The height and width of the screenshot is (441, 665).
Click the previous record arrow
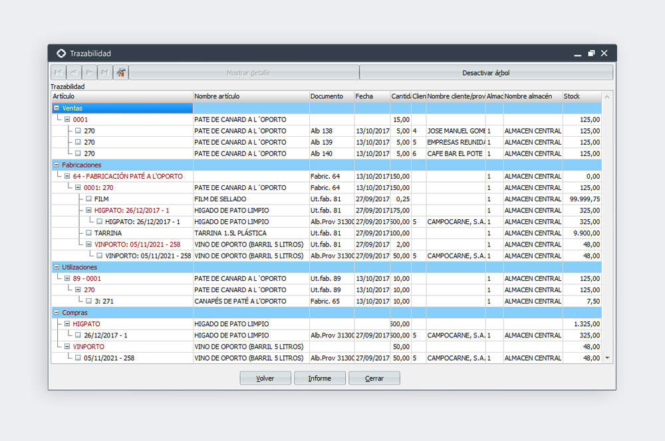pos(74,72)
